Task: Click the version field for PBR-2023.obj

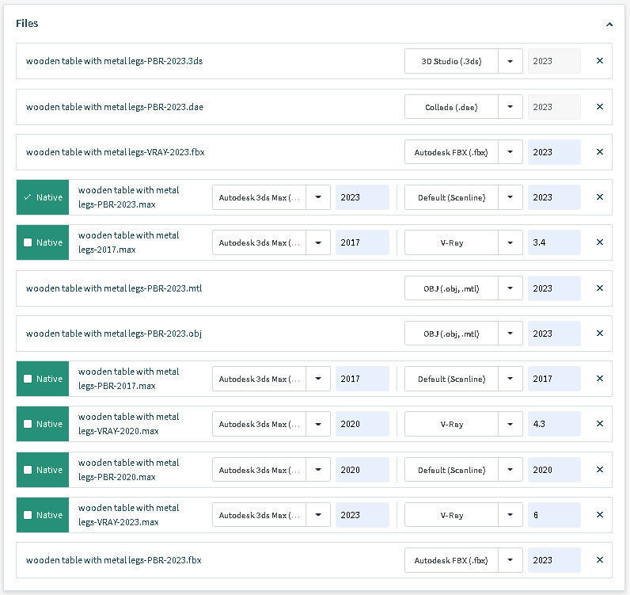Action: click(554, 334)
